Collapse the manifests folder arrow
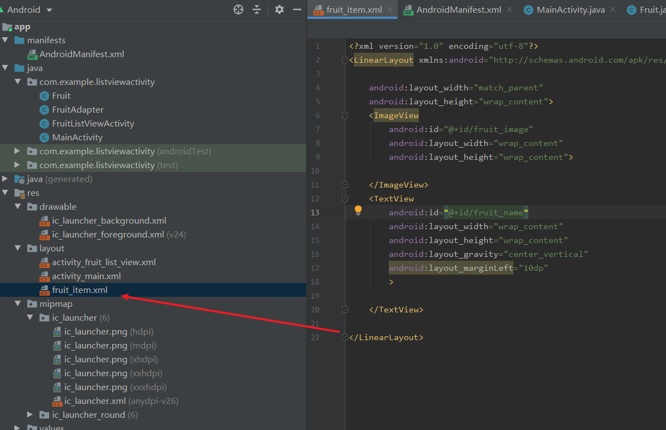This screenshot has width=666, height=430. [6, 41]
